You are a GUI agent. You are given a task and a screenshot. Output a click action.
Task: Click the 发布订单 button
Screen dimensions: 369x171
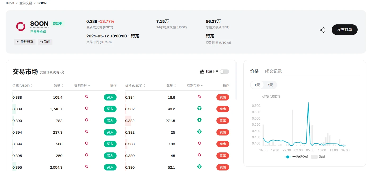pos(344,30)
